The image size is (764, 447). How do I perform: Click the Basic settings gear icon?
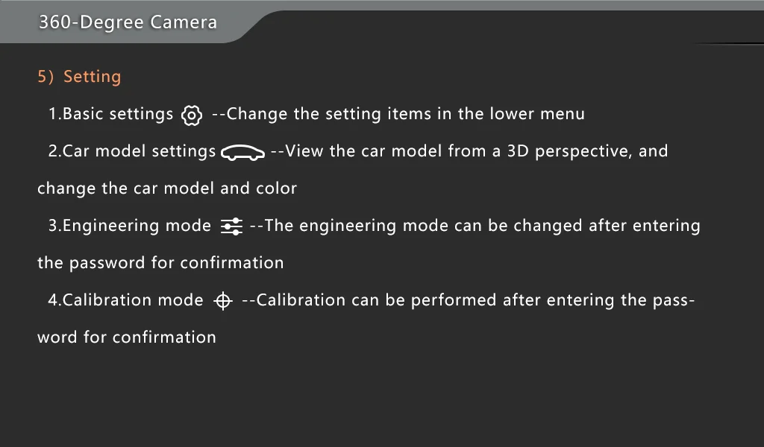pyautogui.click(x=192, y=115)
